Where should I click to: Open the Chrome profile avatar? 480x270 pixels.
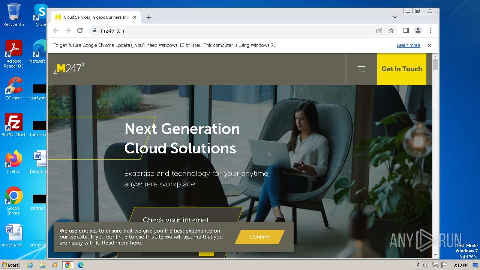pyautogui.click(x=418, y=30)
